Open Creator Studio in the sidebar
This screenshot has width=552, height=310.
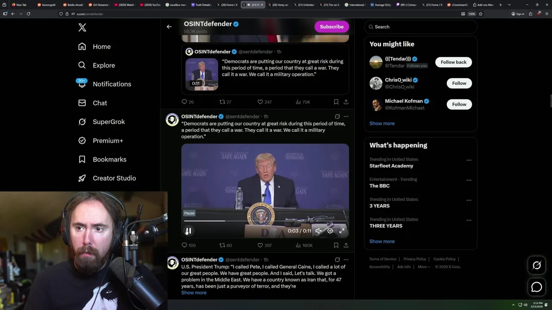(107, 178)
